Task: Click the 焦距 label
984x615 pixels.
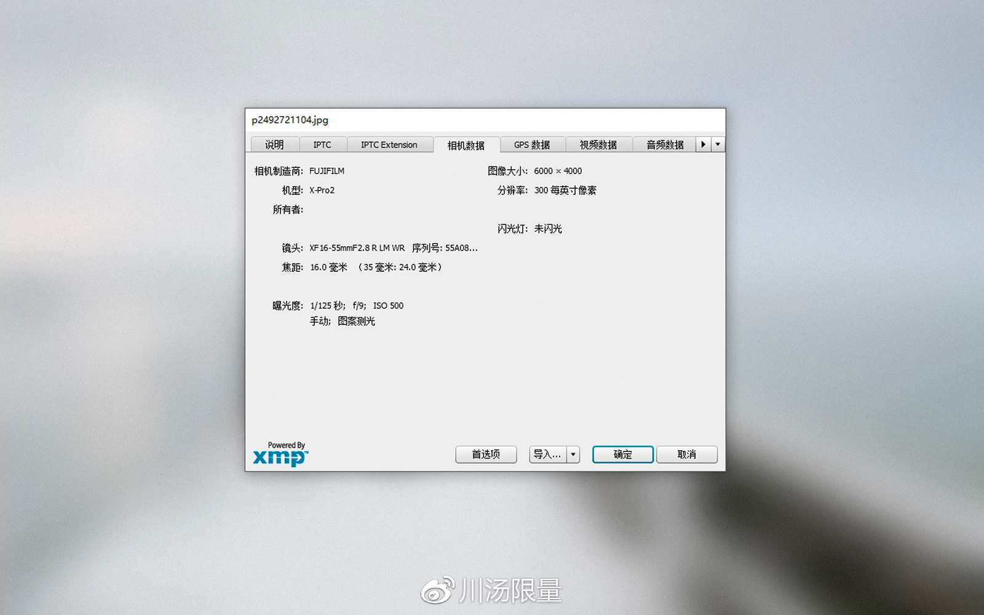Action: 293,267
